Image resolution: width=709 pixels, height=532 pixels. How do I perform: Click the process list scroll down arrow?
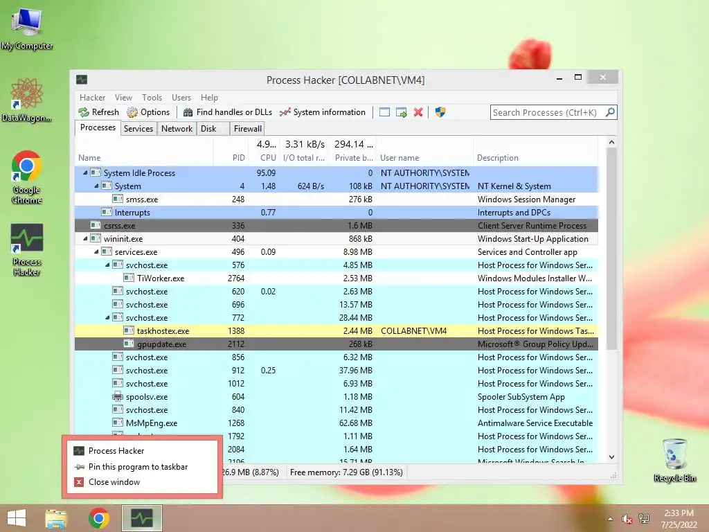point(611,457)
